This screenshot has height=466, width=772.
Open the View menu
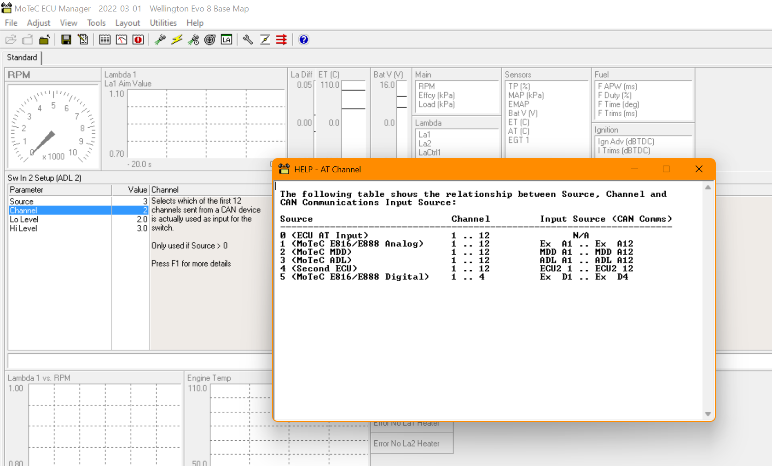coord(69,23)
